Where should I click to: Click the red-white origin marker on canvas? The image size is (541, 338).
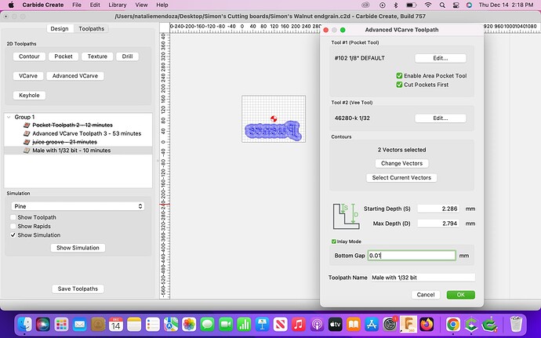(x=274, y=118)
